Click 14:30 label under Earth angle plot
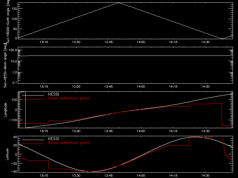The height and width of the screenshot is (178, 238). coord(206,42)
